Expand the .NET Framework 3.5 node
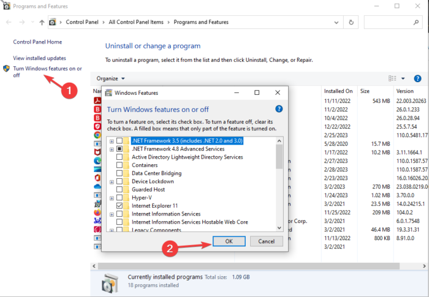The image size is (429, 297). [x=112, y=141]
